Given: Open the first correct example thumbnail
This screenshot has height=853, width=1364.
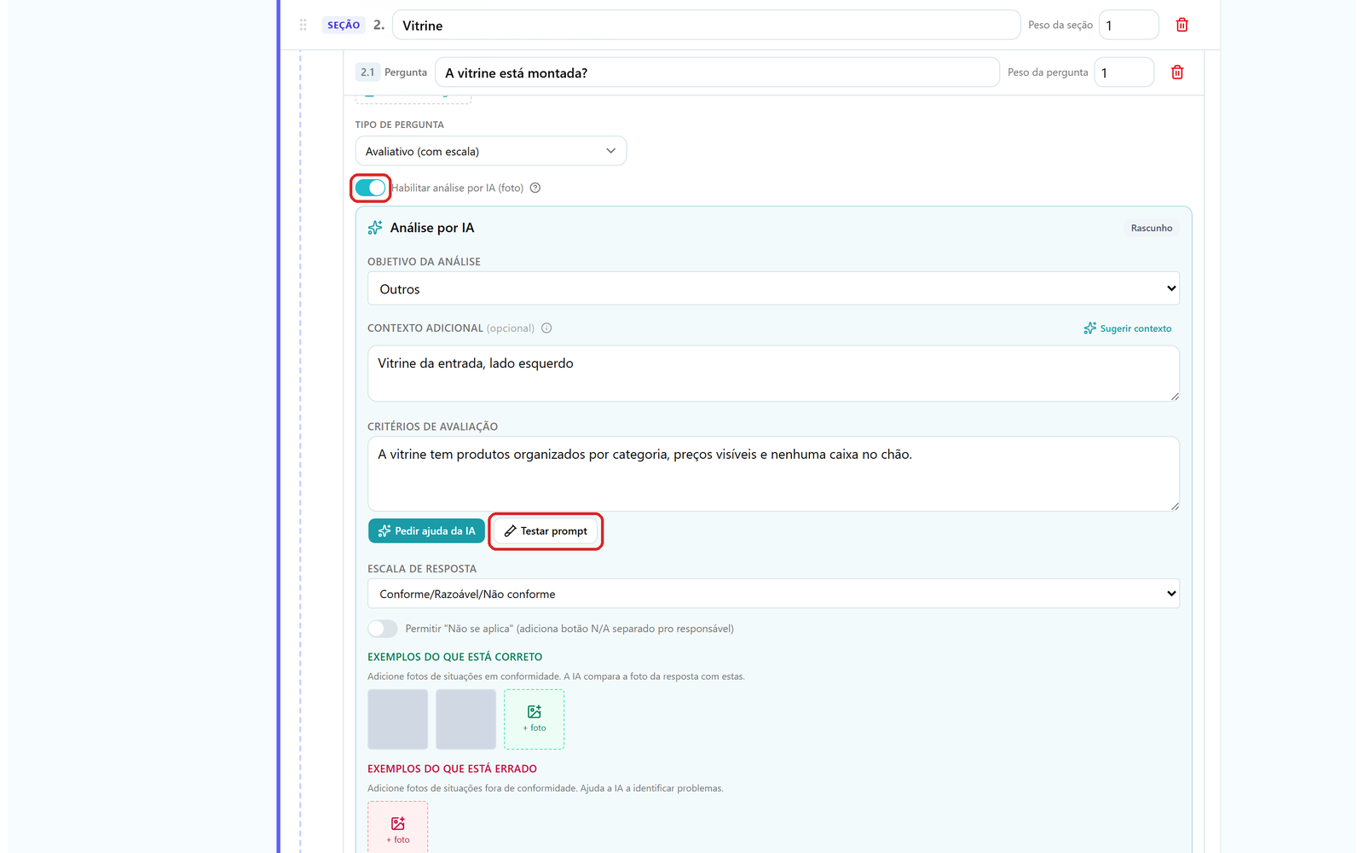Looking at the screenshot, I should [x=398, y=719].
